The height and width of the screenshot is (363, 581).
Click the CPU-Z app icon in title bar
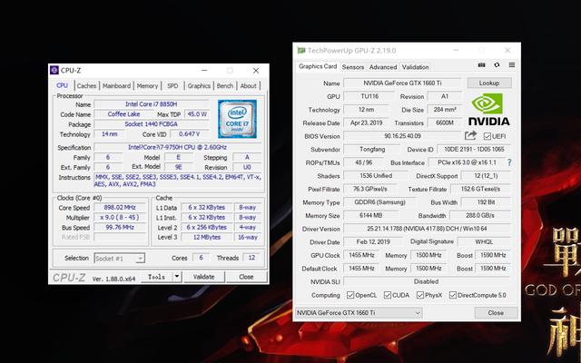54,70
